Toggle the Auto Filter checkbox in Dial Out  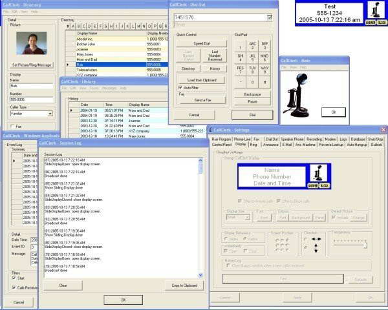coord(180,88)
